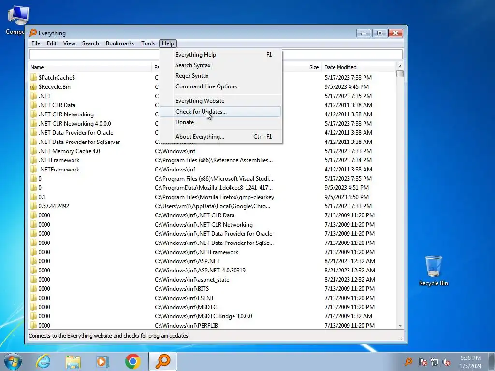Select the $PatchCache$ folder icon

[x=33, y=78]
